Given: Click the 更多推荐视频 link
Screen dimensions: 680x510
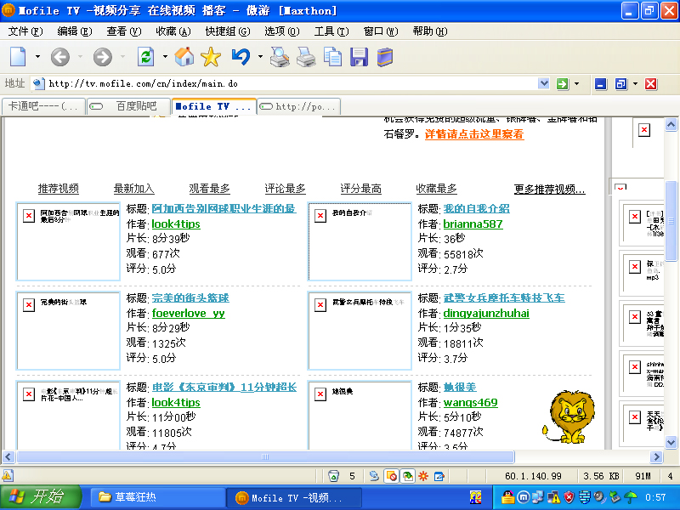Looking at the screenshot, I should click(549, 189).
